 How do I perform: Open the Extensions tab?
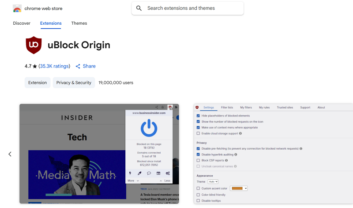pos(51,23)
